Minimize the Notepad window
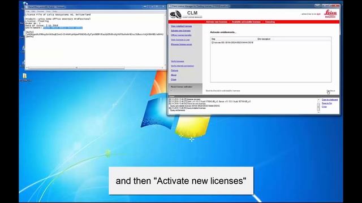This screenshot has height=203, width=362. click(152, 7)
